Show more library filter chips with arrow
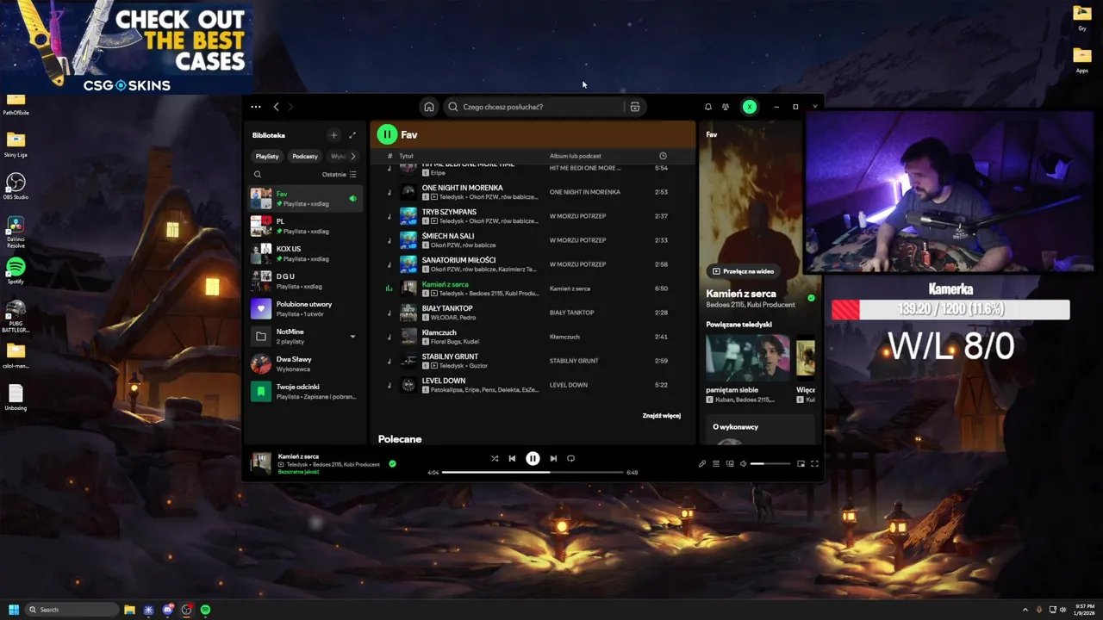The height and width of the screenshot is (620, 1103). tap(352, 156)
